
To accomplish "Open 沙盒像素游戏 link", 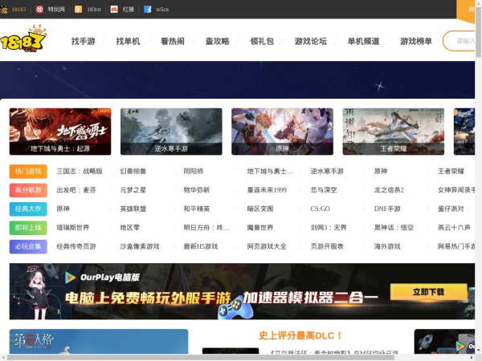I will point(140,246).
